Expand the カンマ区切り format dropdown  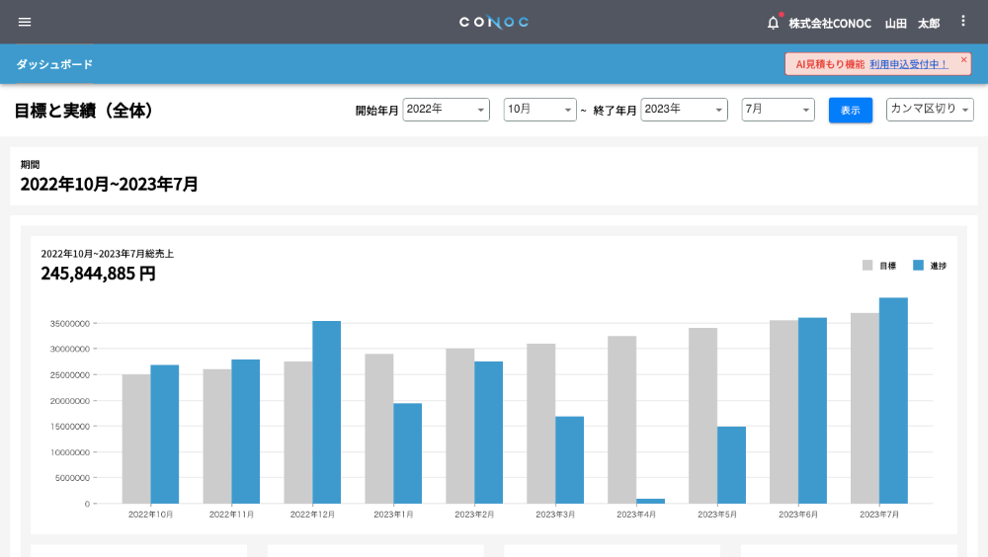930,109
